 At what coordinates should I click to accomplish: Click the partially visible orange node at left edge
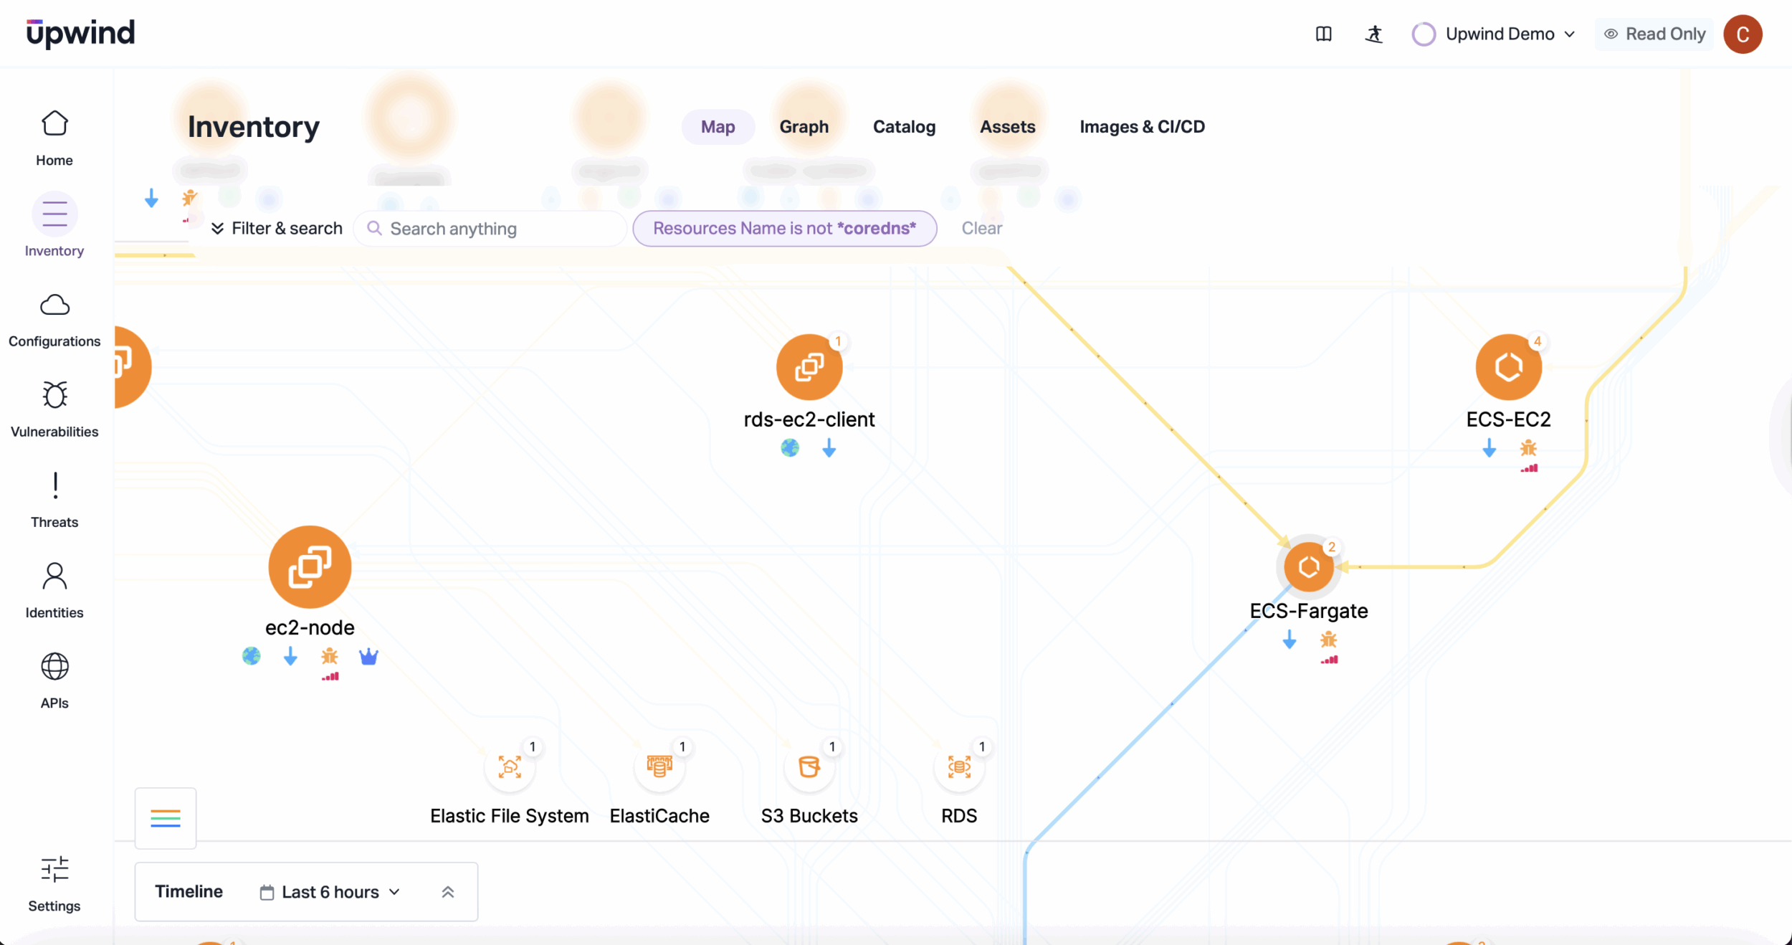pyautogui.click(x=132, y=366)
